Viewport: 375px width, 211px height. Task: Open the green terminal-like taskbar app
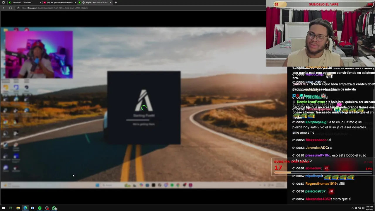pos(11,208)
